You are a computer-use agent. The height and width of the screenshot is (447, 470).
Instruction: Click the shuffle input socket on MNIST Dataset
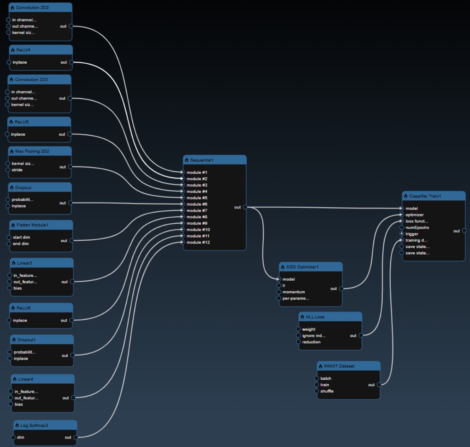pyautogui.click(x=317, y=391)
